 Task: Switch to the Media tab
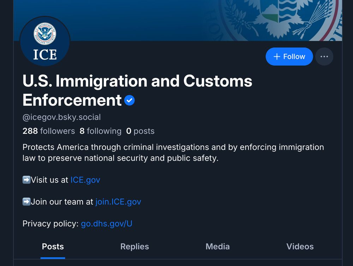pyautogui.click(x=217, y=247)
